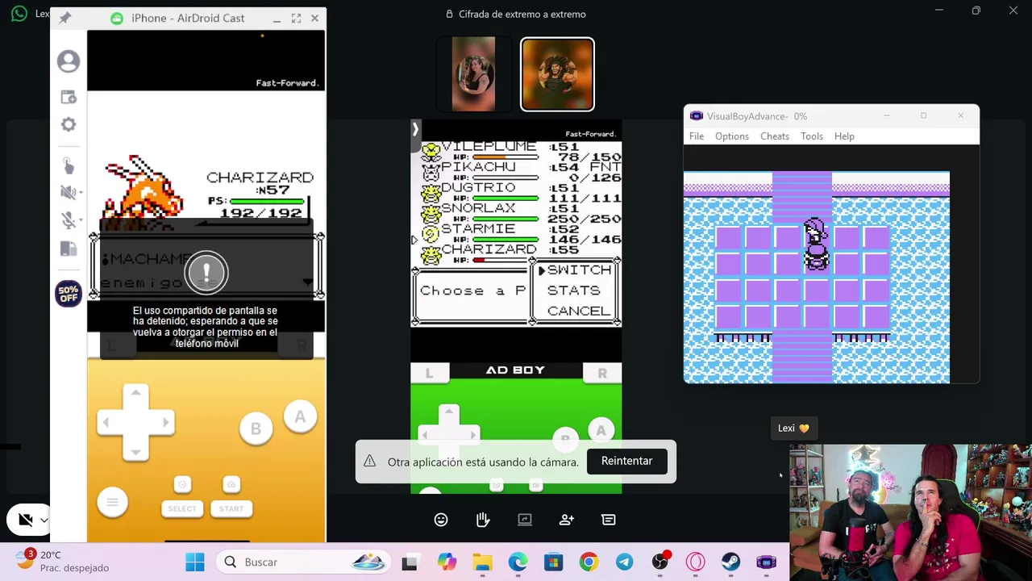
Task: Click the multi-device icon in AirDroid sidebar
Action: pyautogui.click(x=69, y=249)
